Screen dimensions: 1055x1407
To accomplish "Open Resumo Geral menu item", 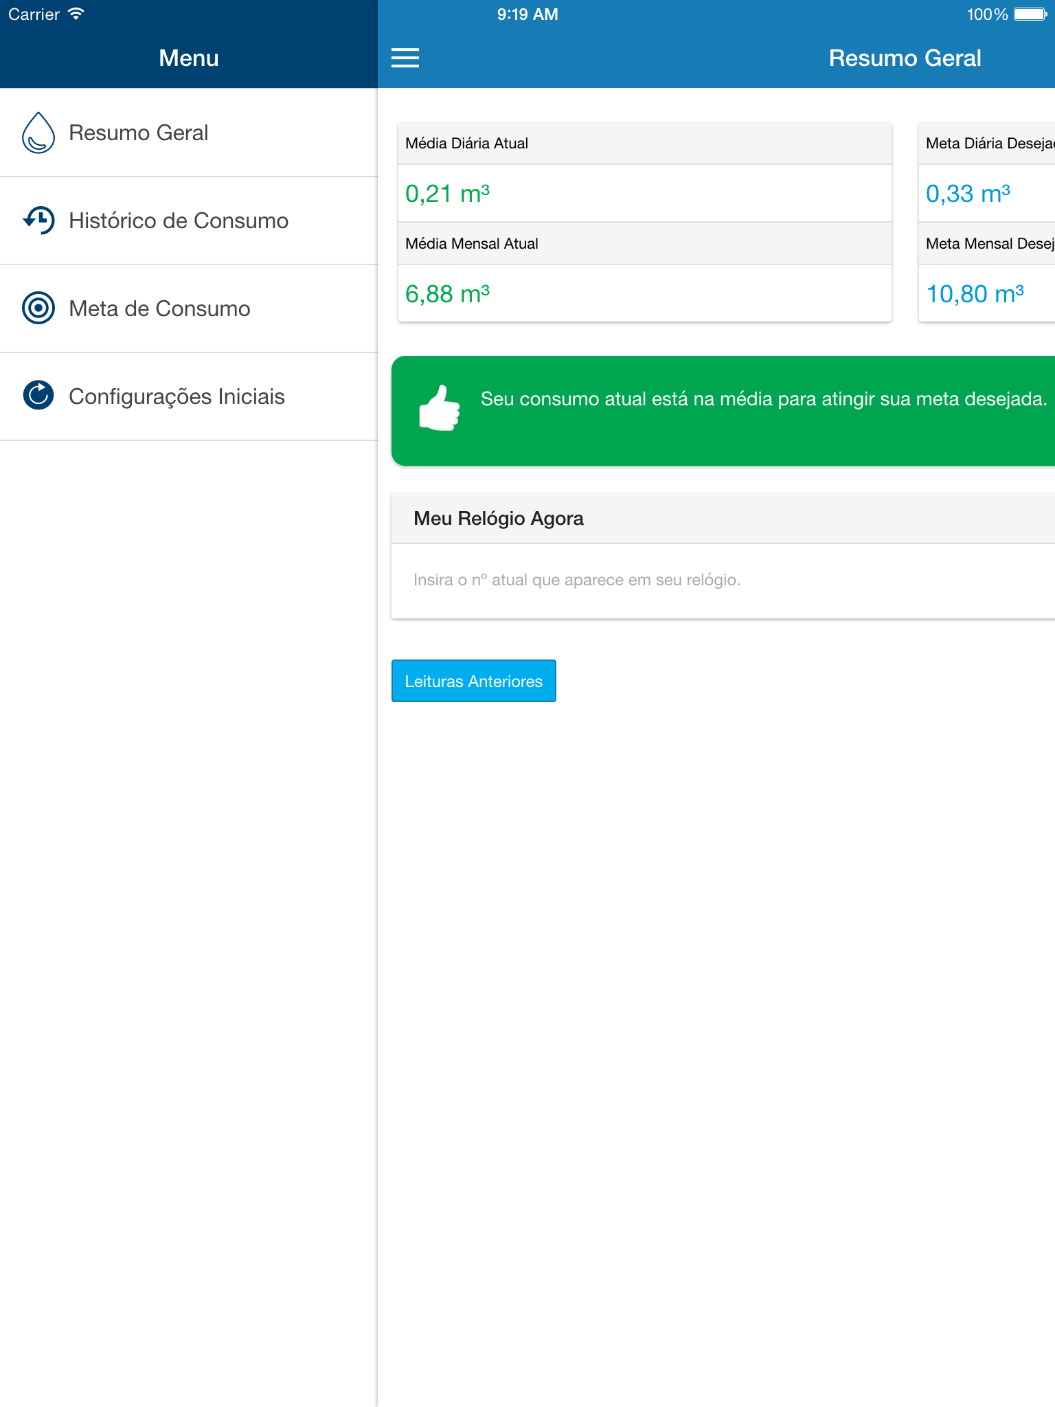I will point(189,133).
